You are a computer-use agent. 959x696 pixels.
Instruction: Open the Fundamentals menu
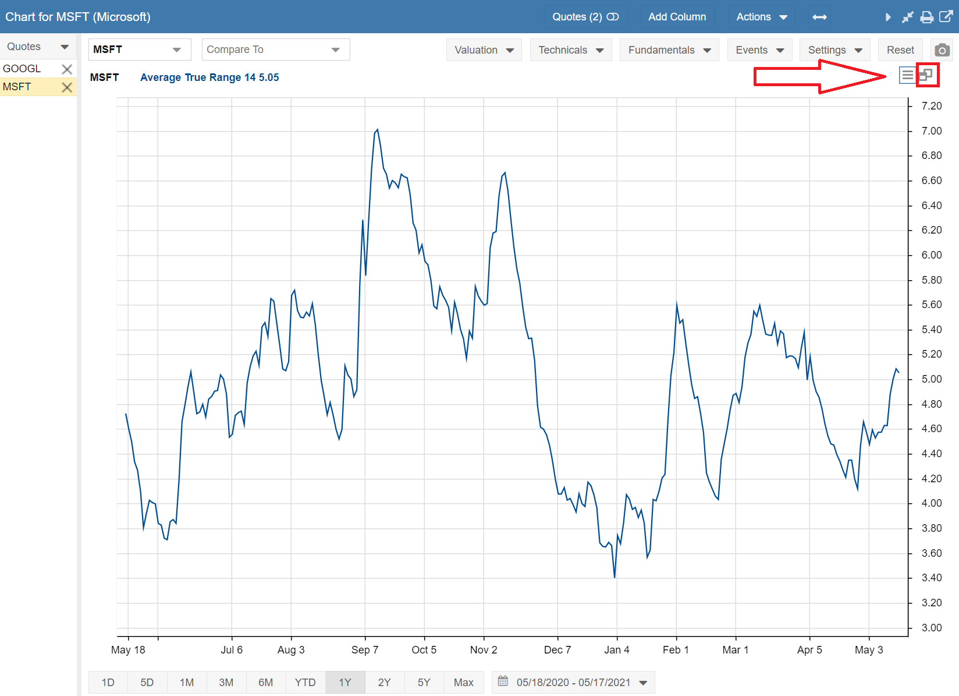[669, 50]
